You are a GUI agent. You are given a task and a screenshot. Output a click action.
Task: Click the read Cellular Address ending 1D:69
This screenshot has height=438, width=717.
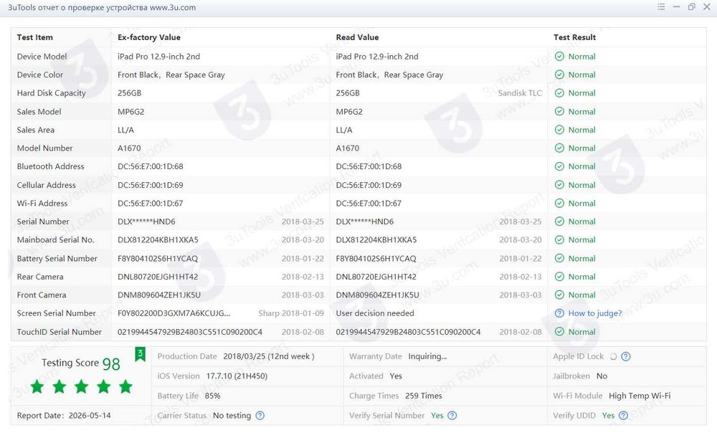coord(369,185)
